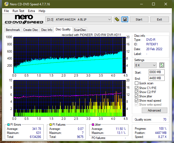Click the yellow PI Failures legend swatch
Image resolution: width=174 pixels, height=143 pixels.
(x=51, y=125)
